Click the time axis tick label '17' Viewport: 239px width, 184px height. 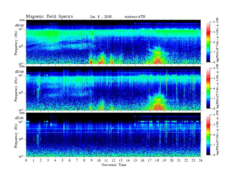150,160
